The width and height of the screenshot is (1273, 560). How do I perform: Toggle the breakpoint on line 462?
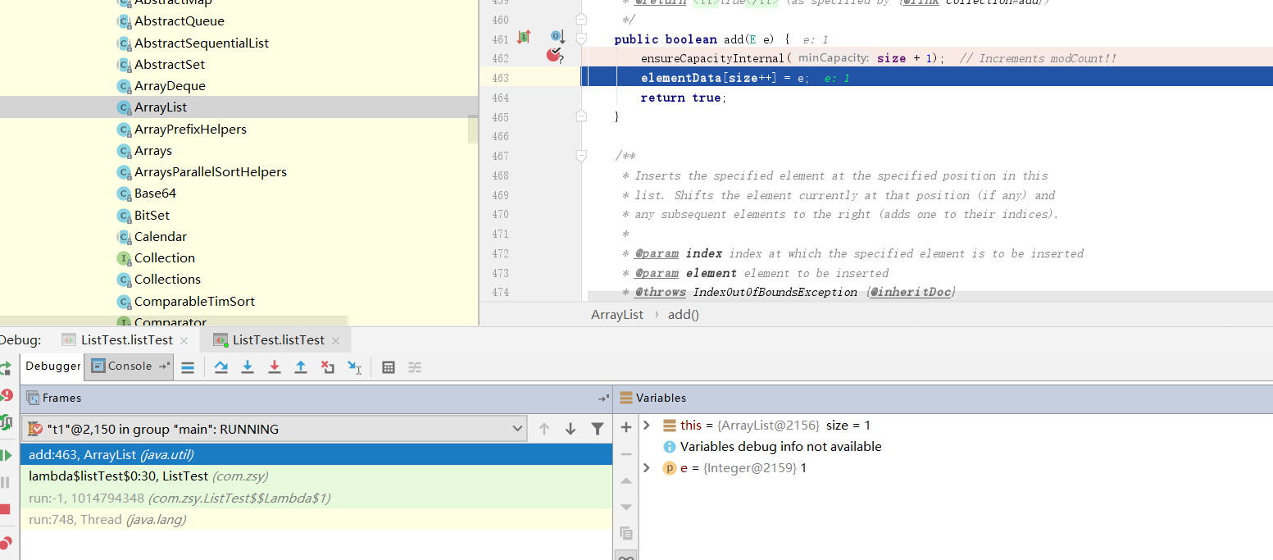pyautogui.click(x=555, y=56)
